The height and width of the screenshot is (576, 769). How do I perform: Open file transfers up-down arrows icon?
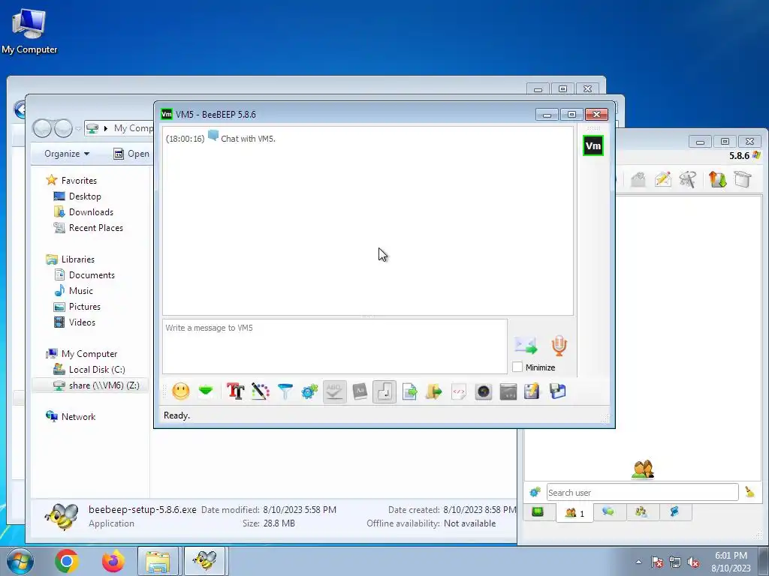717,179
